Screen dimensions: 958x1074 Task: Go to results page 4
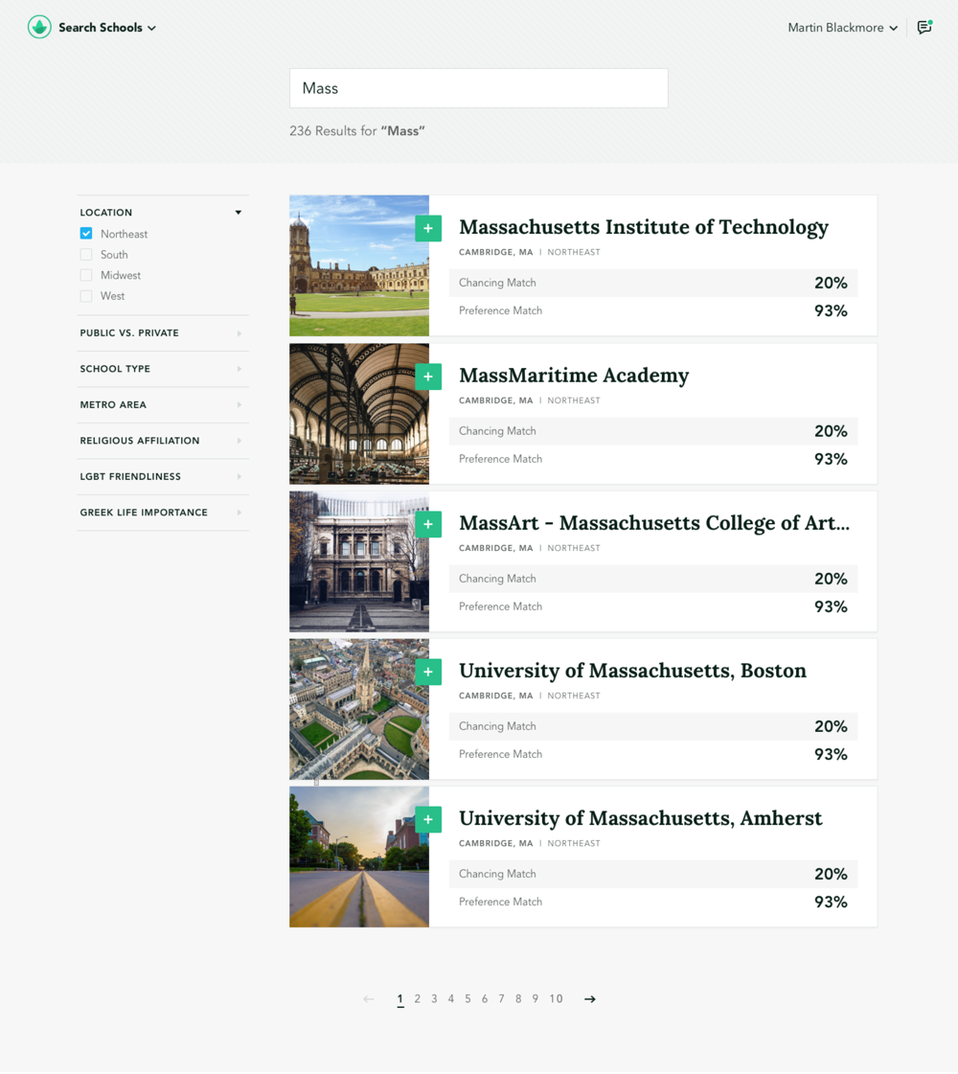tap(450, 999)
